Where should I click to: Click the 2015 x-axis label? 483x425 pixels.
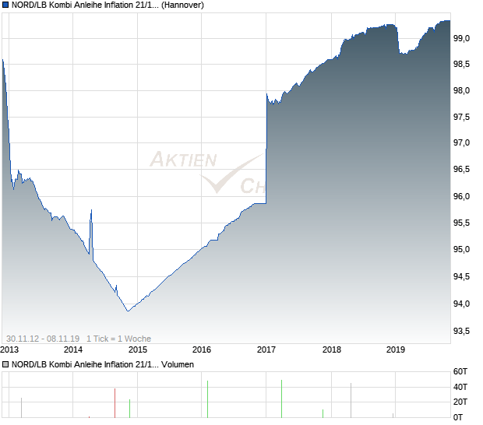pos(138,350)
